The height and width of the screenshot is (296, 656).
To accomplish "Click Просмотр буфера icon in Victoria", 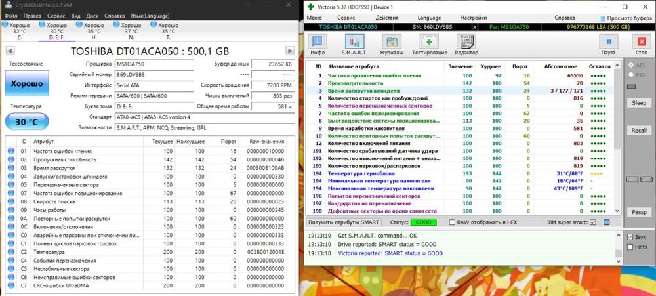I will tap(602, 18).
